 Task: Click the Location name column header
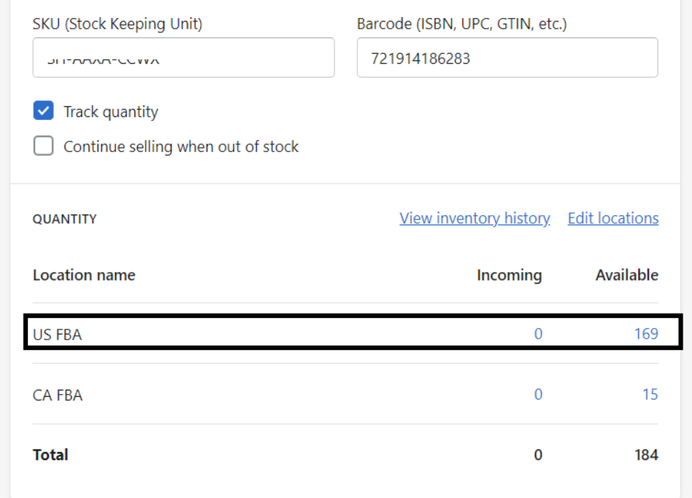[x=84, y=275]
